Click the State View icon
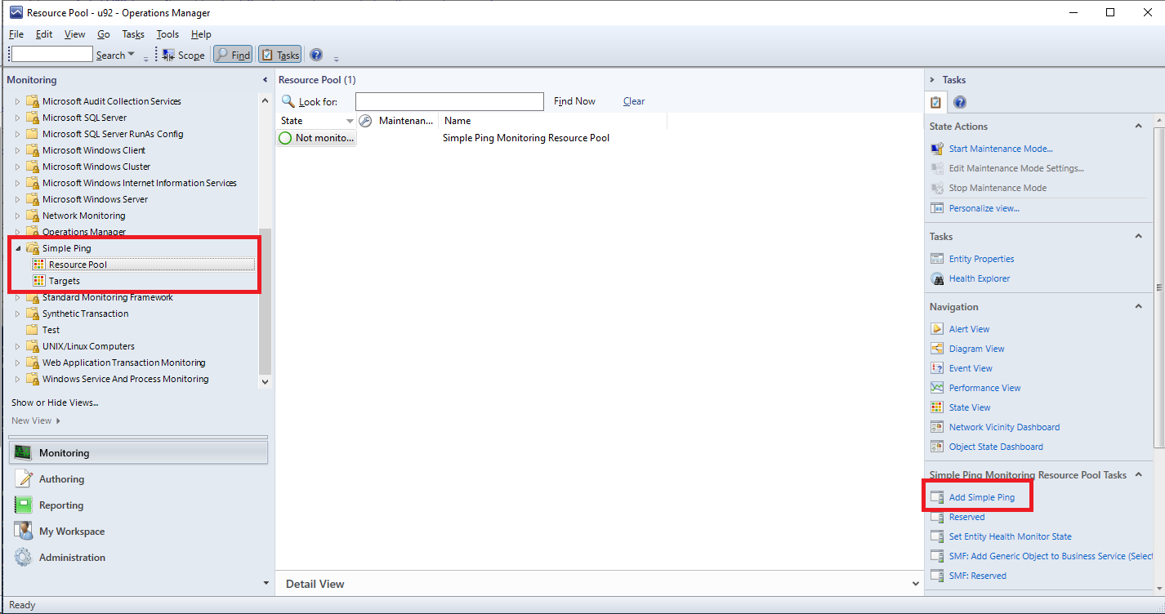This screenshot has width=1165, height=614. [937, 407]
